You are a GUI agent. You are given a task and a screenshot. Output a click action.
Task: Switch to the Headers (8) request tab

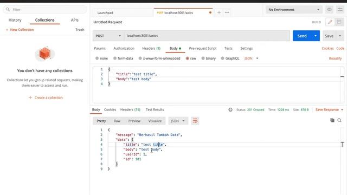tap(151, 48)
